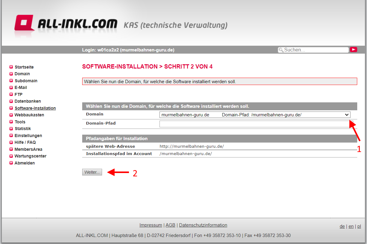
Task: Click the red bullet icon beside E-Mail
Action: click(11, 87)
